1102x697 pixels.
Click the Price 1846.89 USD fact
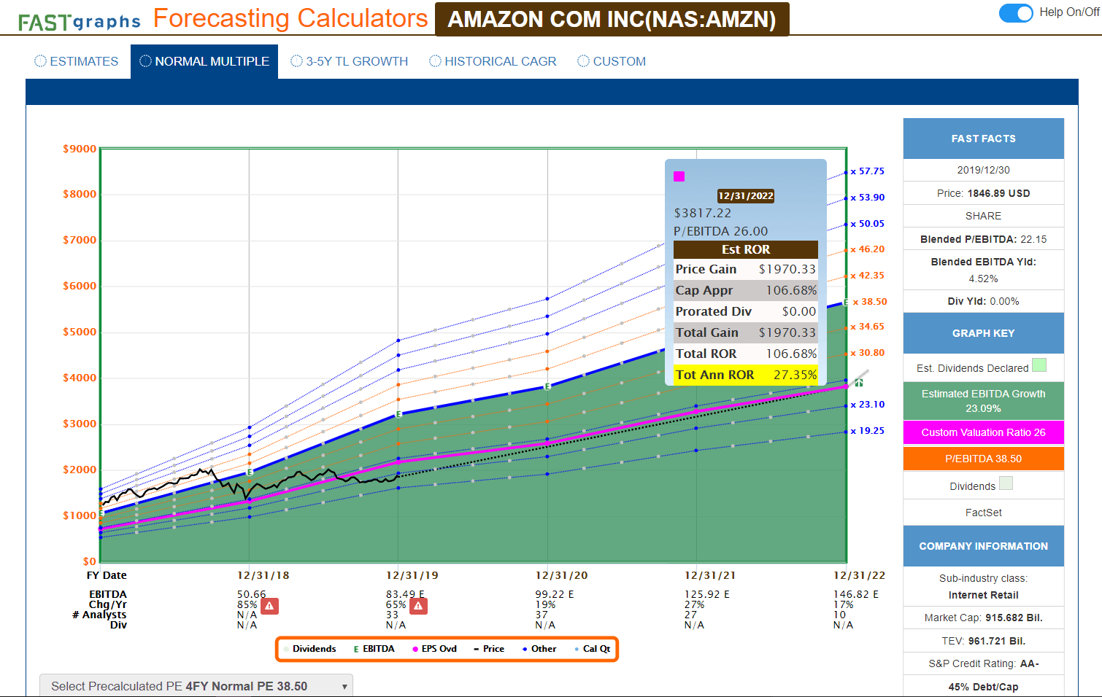point(983,193)
